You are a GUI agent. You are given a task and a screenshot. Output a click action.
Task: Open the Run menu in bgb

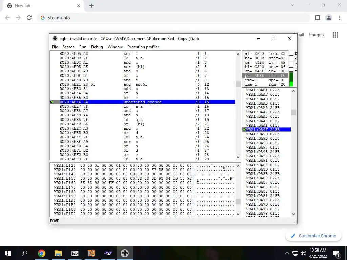[83, 47]
